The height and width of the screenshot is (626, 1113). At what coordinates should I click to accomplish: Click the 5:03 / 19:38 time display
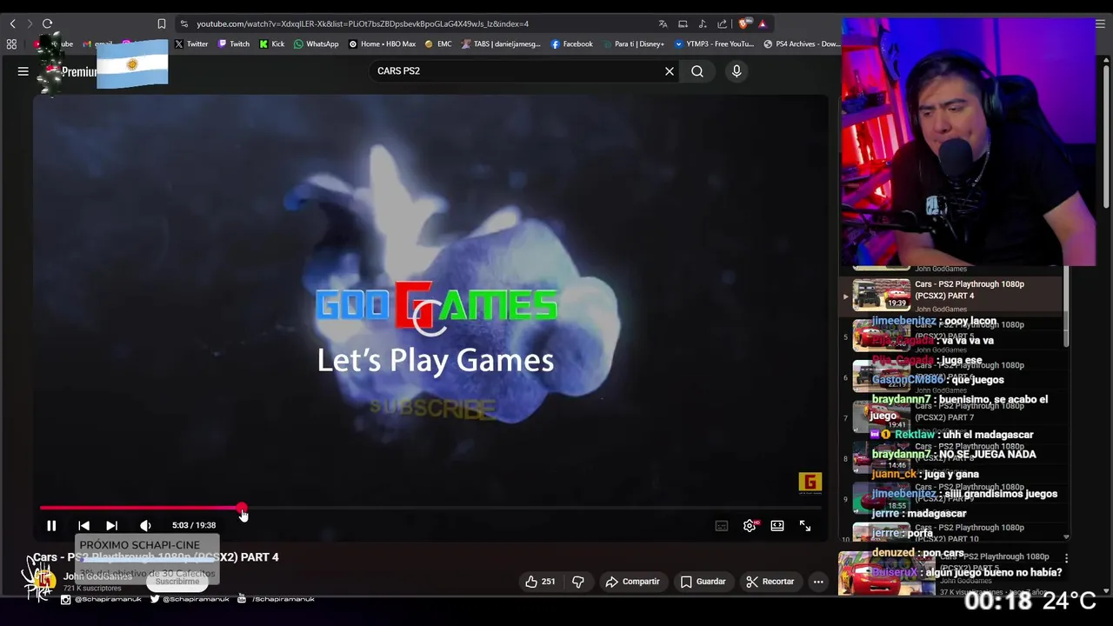[194, 525]
